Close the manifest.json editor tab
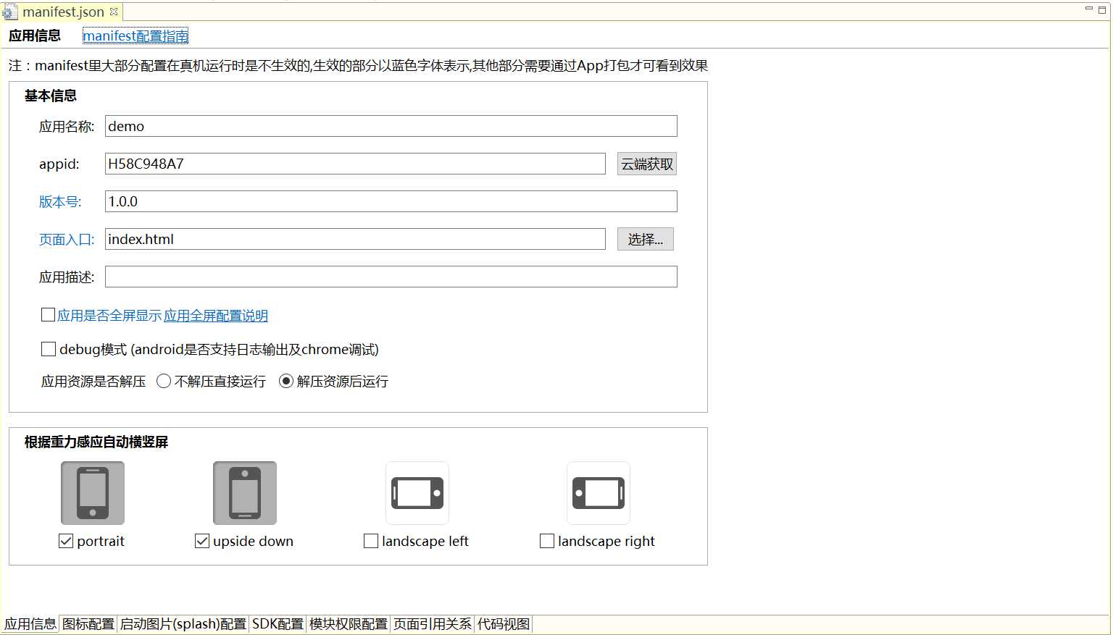This screenshot has height=635, width=1113. pos(114,12)
